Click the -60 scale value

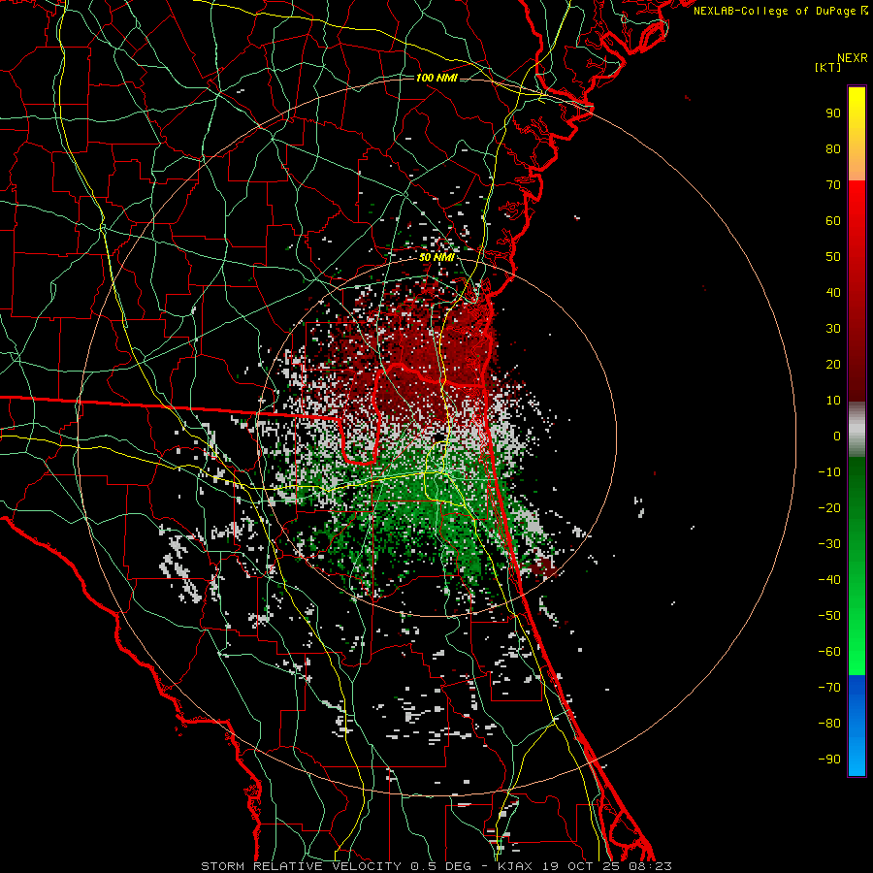[829, 652]
